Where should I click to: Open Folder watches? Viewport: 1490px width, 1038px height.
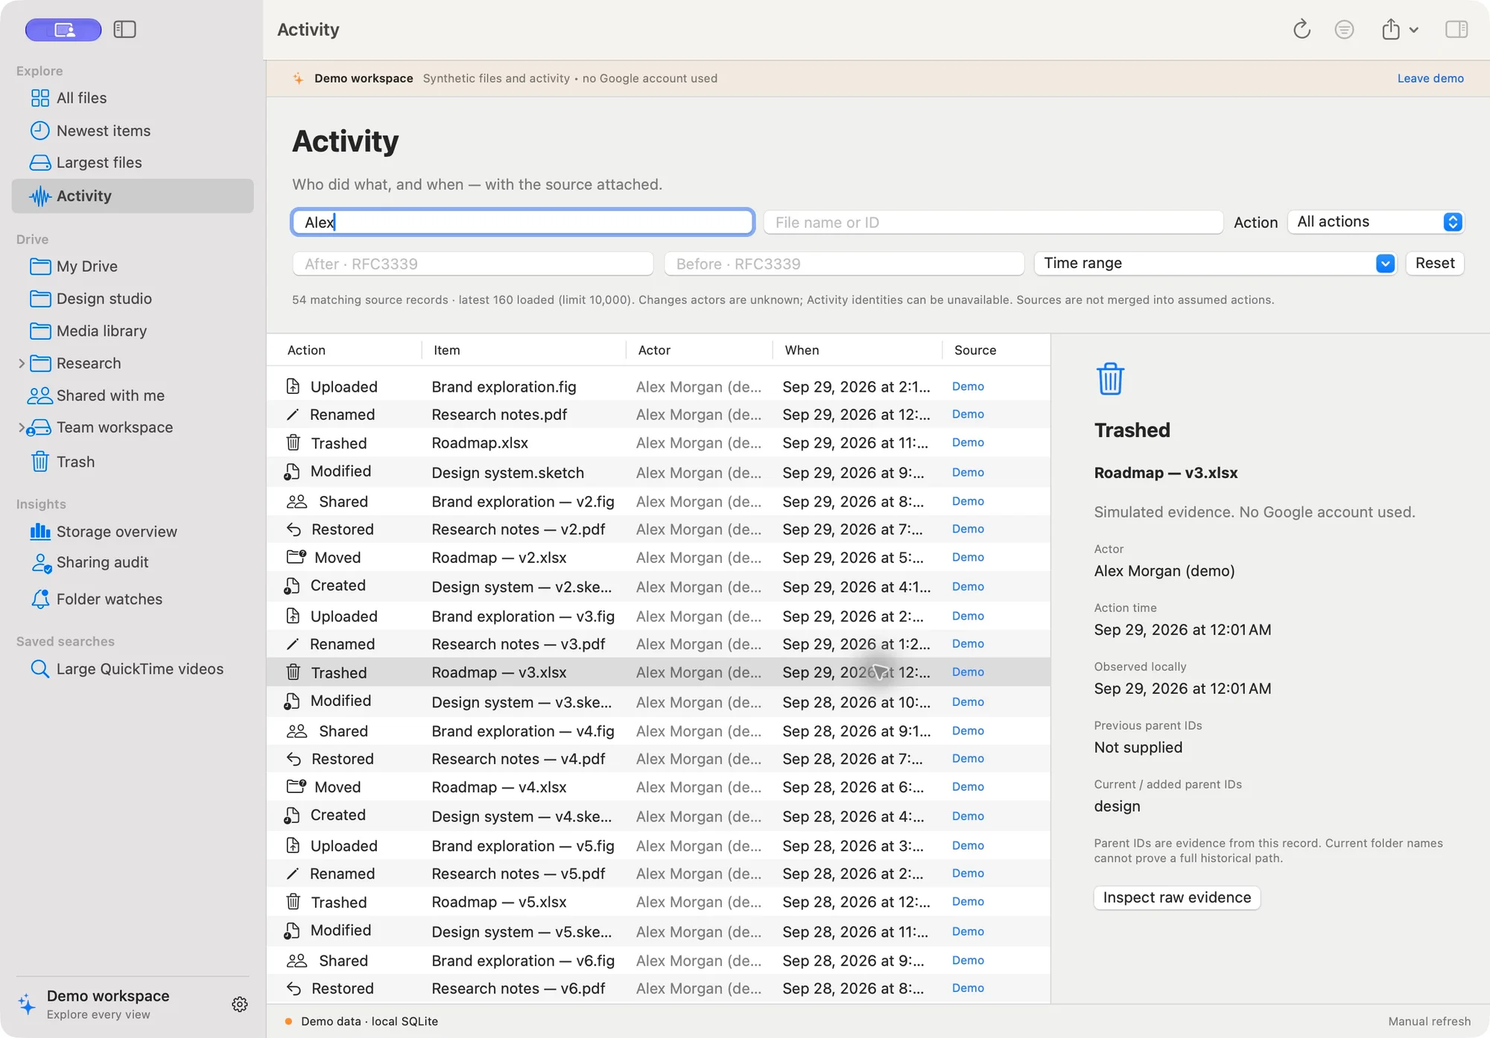tap(109, 599)
